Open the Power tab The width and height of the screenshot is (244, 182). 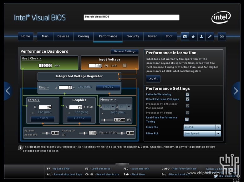click(x=152, y=36)
